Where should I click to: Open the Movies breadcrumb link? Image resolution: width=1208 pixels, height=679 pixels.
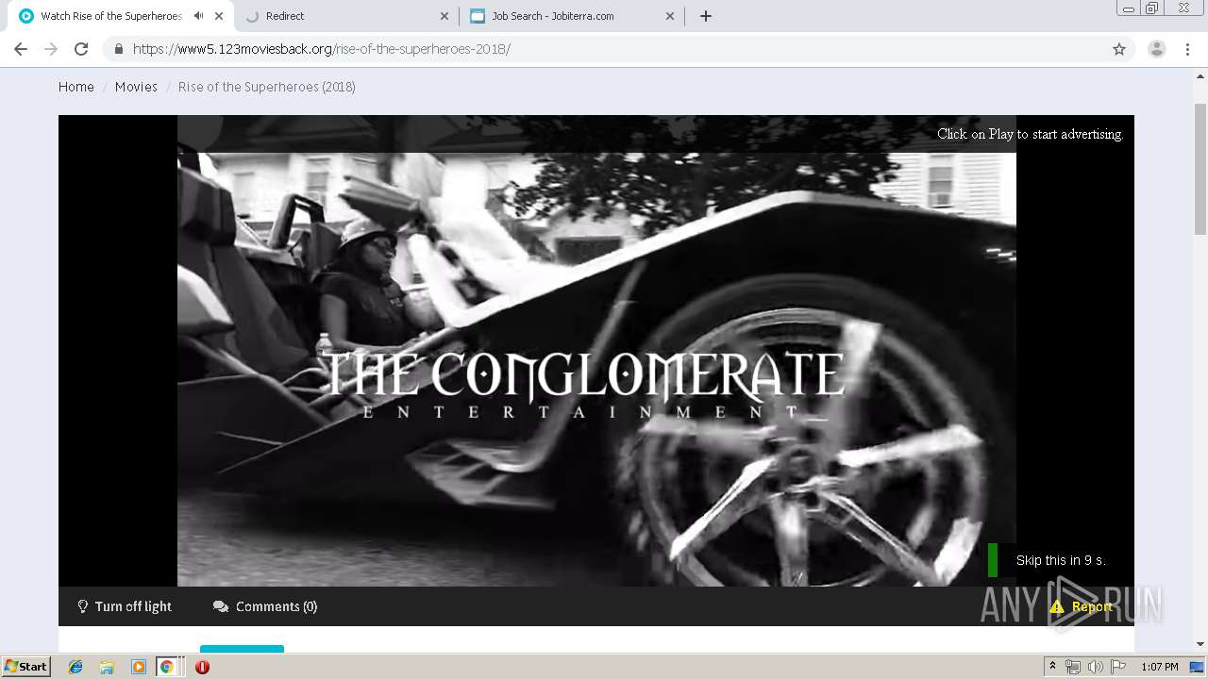(x=136, y=87)
